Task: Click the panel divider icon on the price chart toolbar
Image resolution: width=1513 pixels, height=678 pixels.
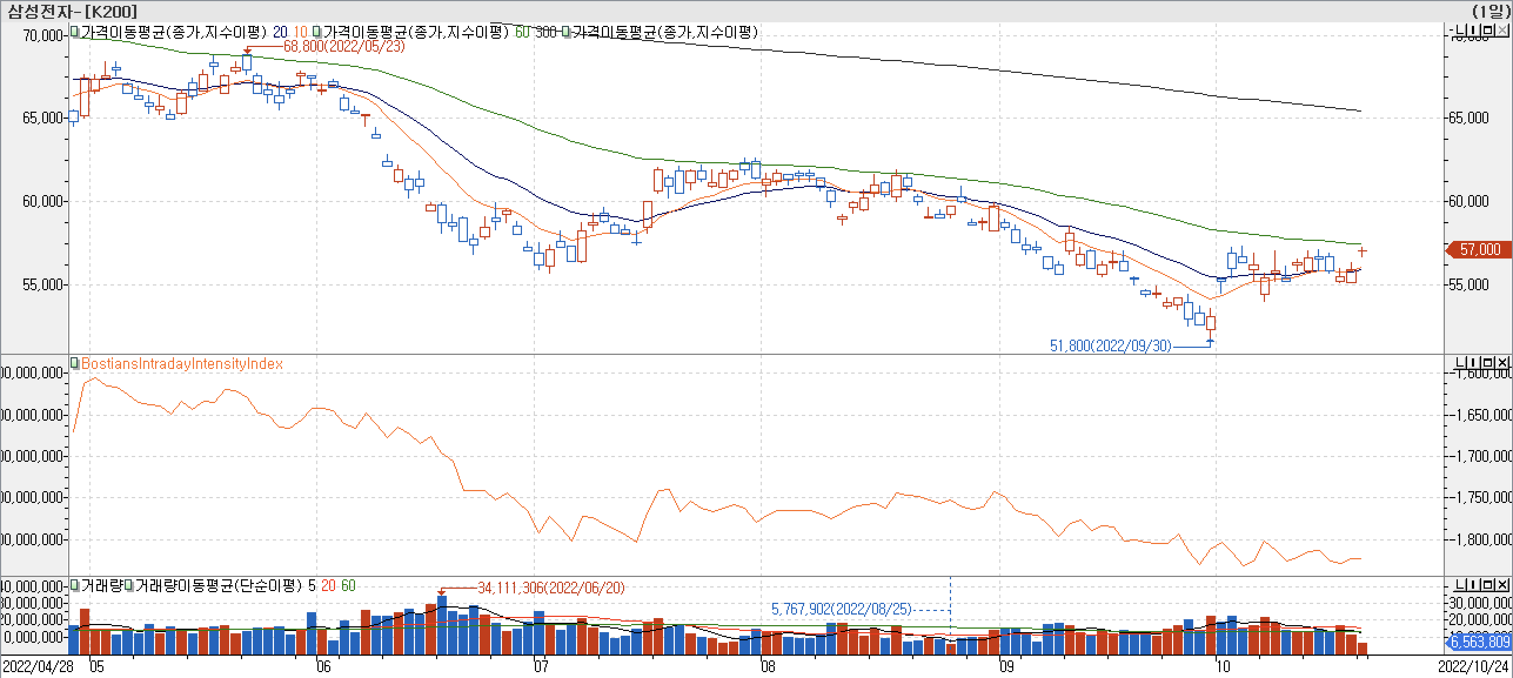Action: coord(1474,30)
